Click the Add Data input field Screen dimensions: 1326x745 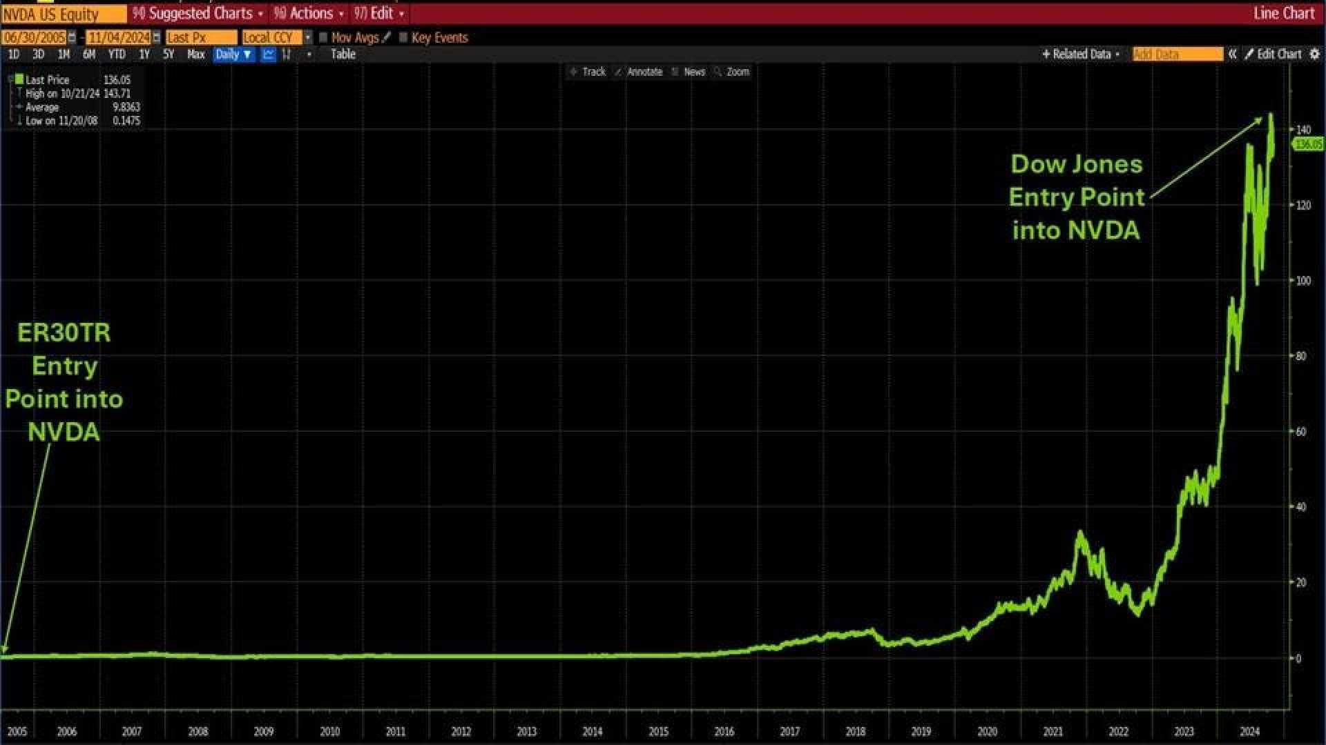tap(1178, 54)
